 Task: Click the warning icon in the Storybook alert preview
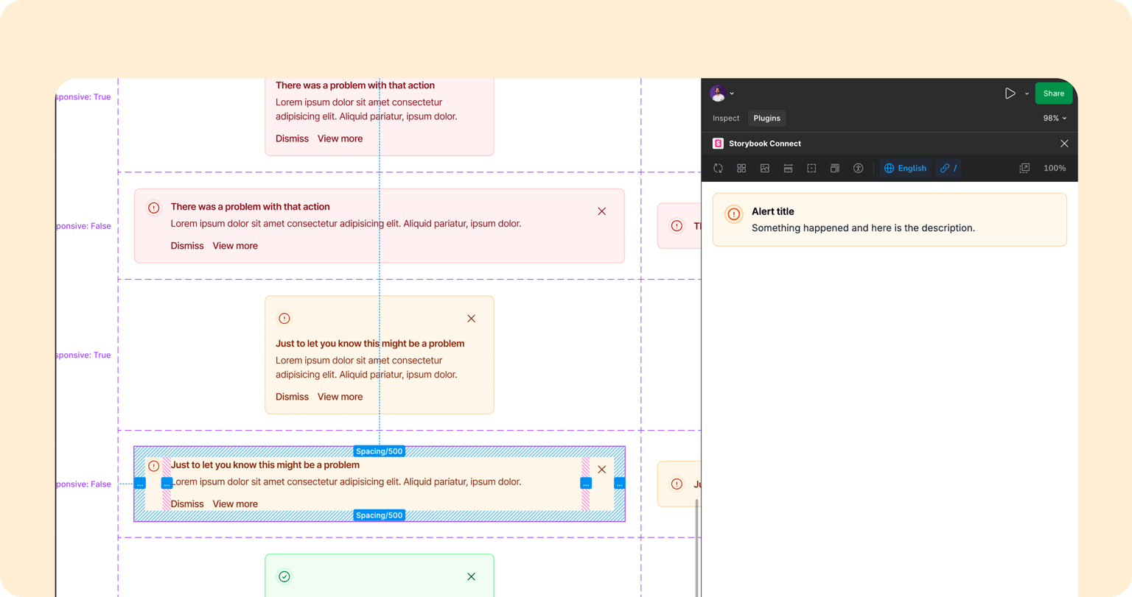click(x=734, y=214)
